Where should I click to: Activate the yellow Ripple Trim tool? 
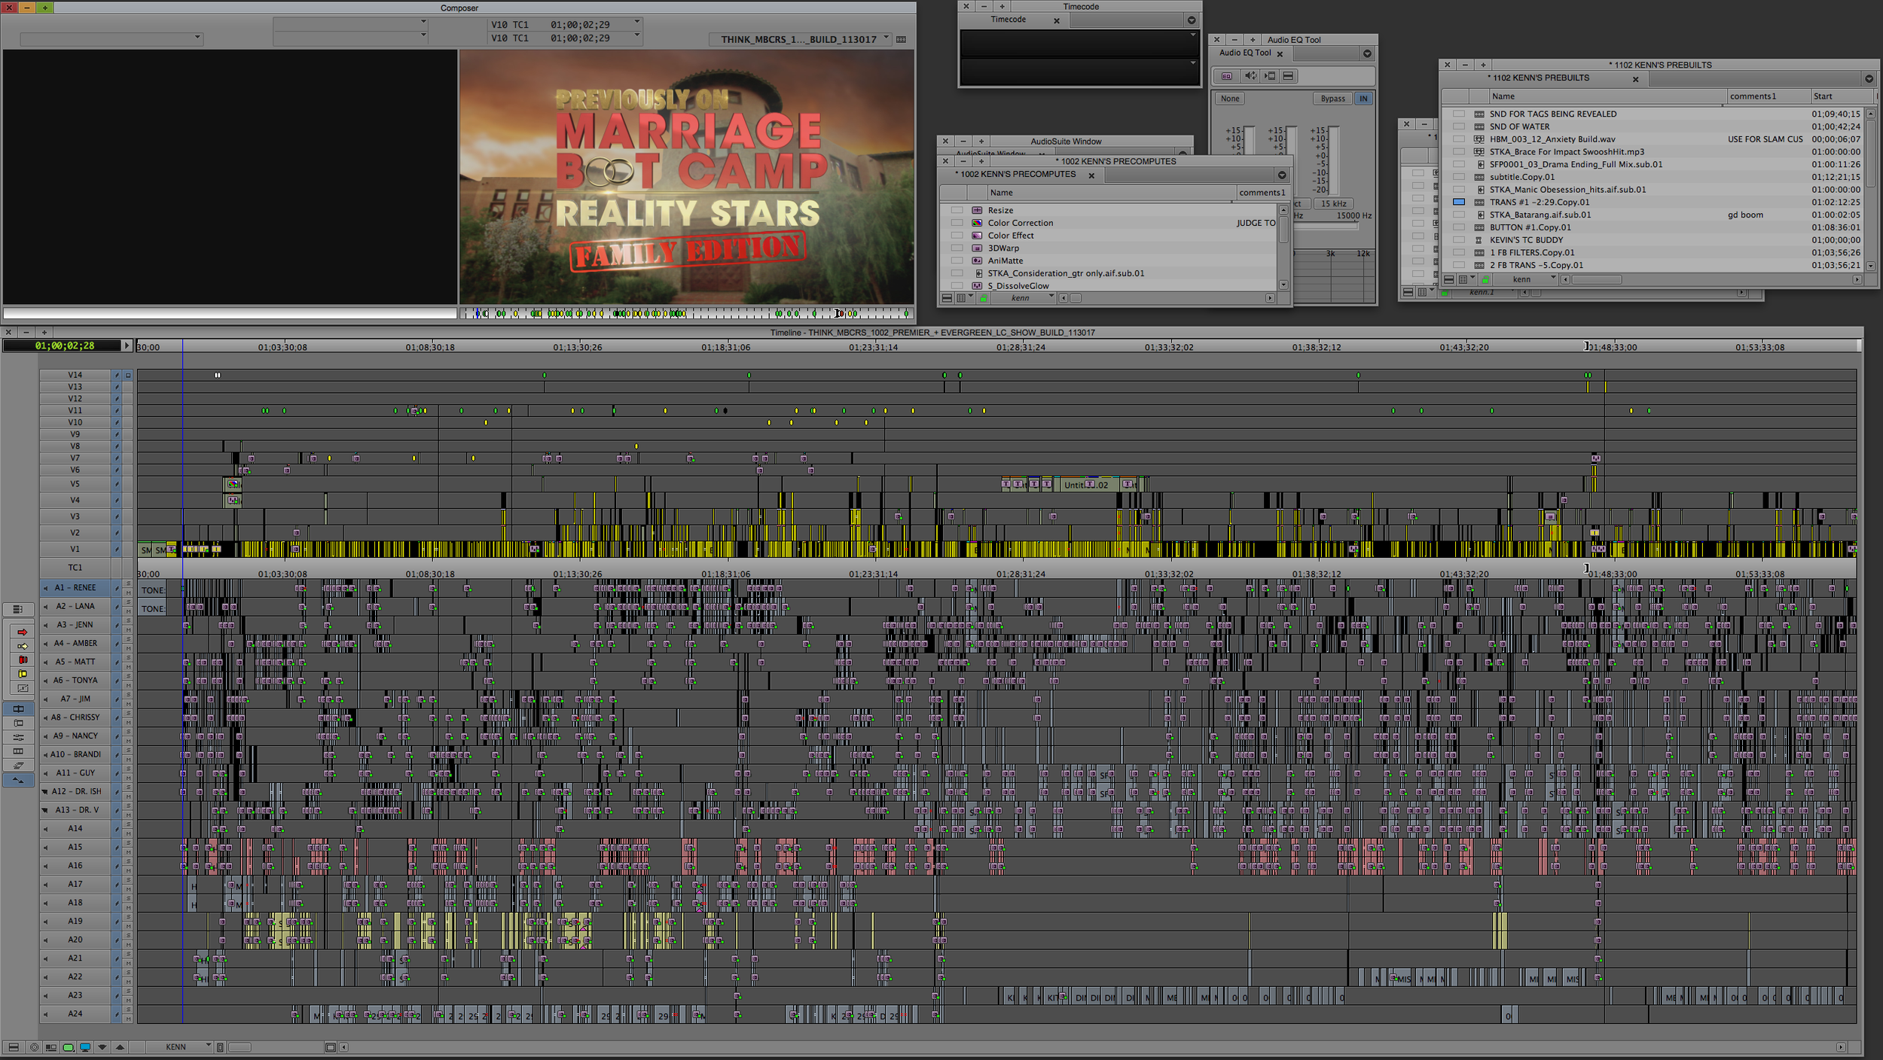tap(23, 674)
